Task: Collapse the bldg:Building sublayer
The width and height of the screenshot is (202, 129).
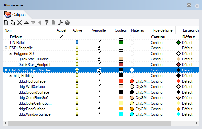Action: [10, 76]
